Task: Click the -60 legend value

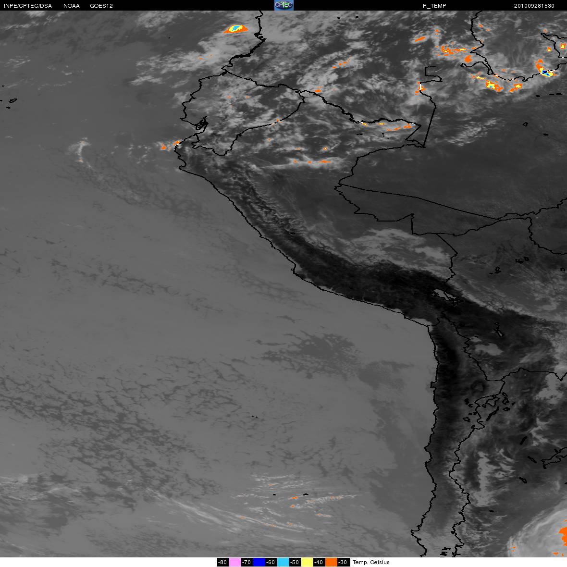Action: pyautogui.click(x=271, y=562)
